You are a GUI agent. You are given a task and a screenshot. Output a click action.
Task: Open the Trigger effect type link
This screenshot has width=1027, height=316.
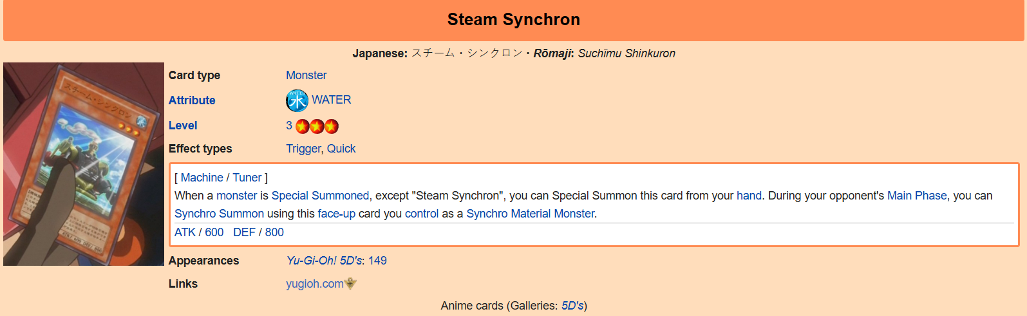pyautogui.click(x=303, y=149)
